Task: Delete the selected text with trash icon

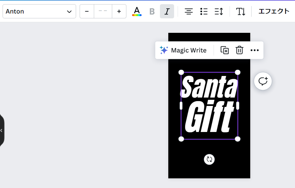Action: tap(239, 50)
